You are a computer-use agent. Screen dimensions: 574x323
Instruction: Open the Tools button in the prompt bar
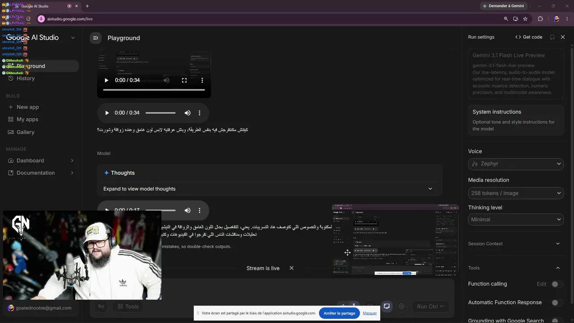(128, 306)
